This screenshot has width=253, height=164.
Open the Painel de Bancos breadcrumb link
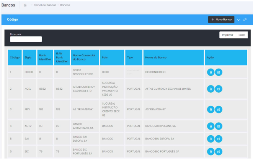coord(45,5)
